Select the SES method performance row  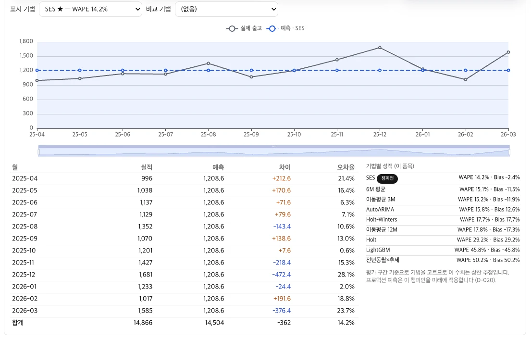[443, 178]
